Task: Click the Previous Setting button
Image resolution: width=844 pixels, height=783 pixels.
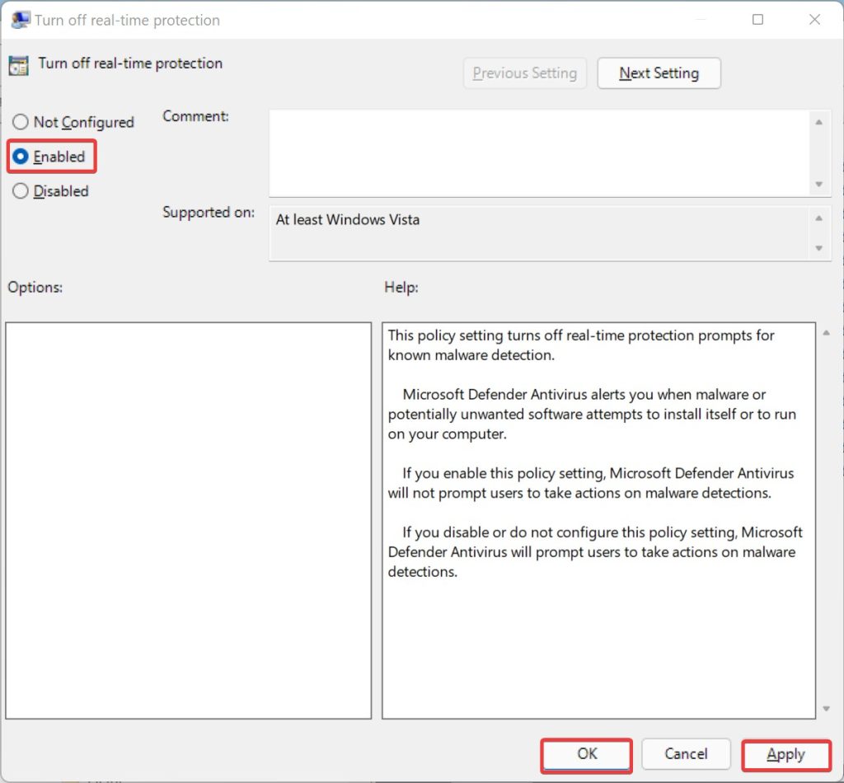Action: [x=524, y=73]
